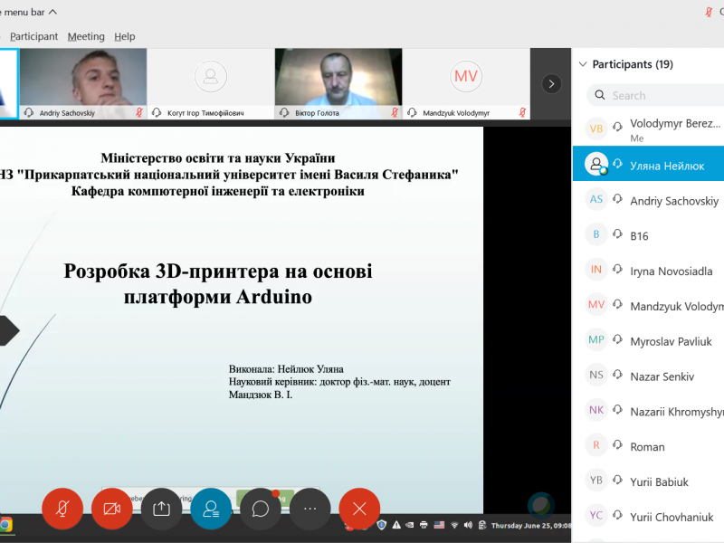The height and width of the screenshot is (543, 724).
Task: Unmute your microphone in the meeting controls
Action: [62, 509]
